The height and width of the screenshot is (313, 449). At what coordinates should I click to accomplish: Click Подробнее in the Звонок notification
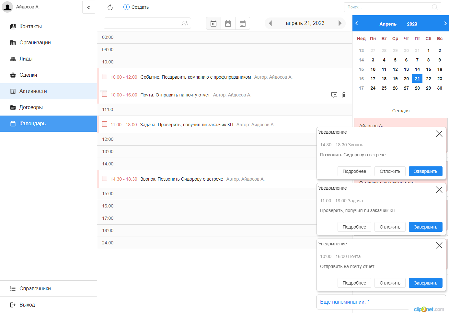pos(354,171)
